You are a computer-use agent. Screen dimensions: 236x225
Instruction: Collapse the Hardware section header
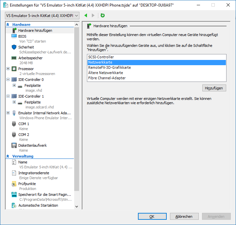pyautogui.click(x=8, y=25)
